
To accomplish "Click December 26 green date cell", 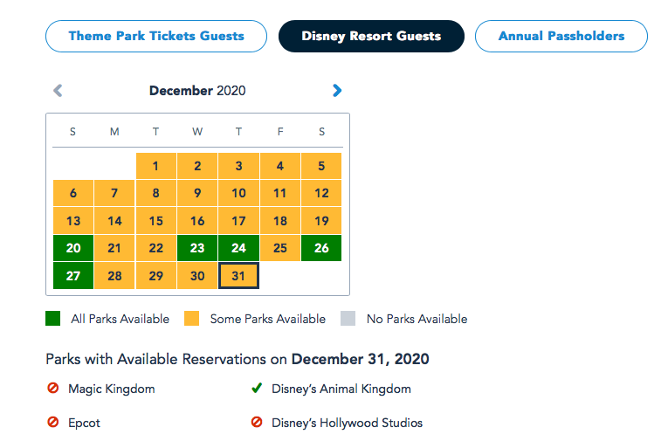I will pyautogui.click(x=321, y=248).
